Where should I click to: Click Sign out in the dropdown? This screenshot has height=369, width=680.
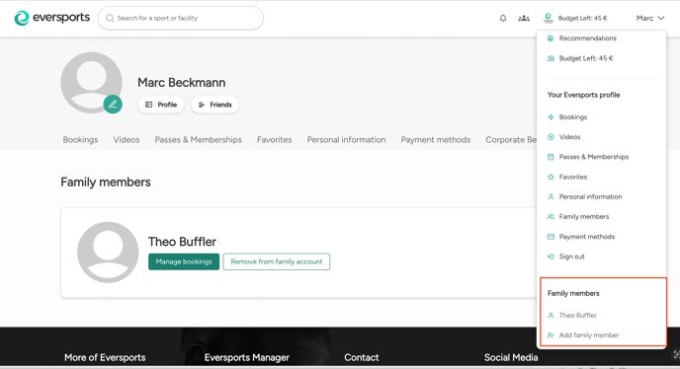click(571, 257)
